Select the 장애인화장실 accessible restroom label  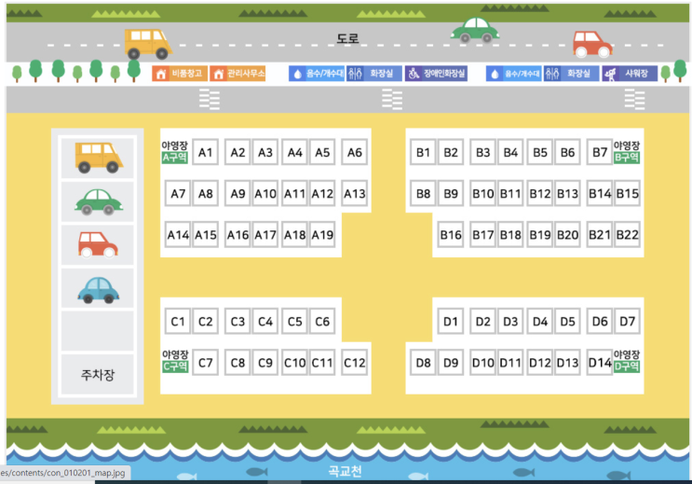436,74
